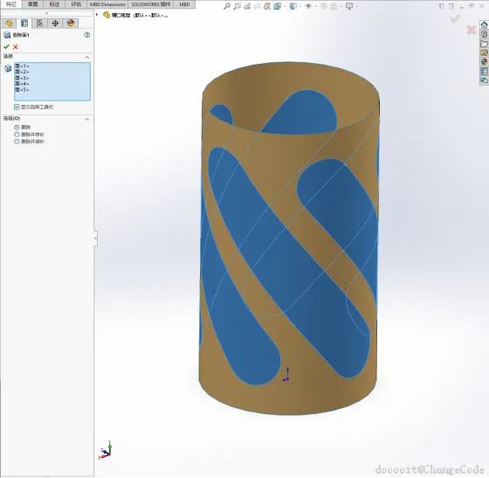This screenshot has width=489, height=478.
Task: Toggle the show selection toolbar checkbox
Action: (17, 107)
